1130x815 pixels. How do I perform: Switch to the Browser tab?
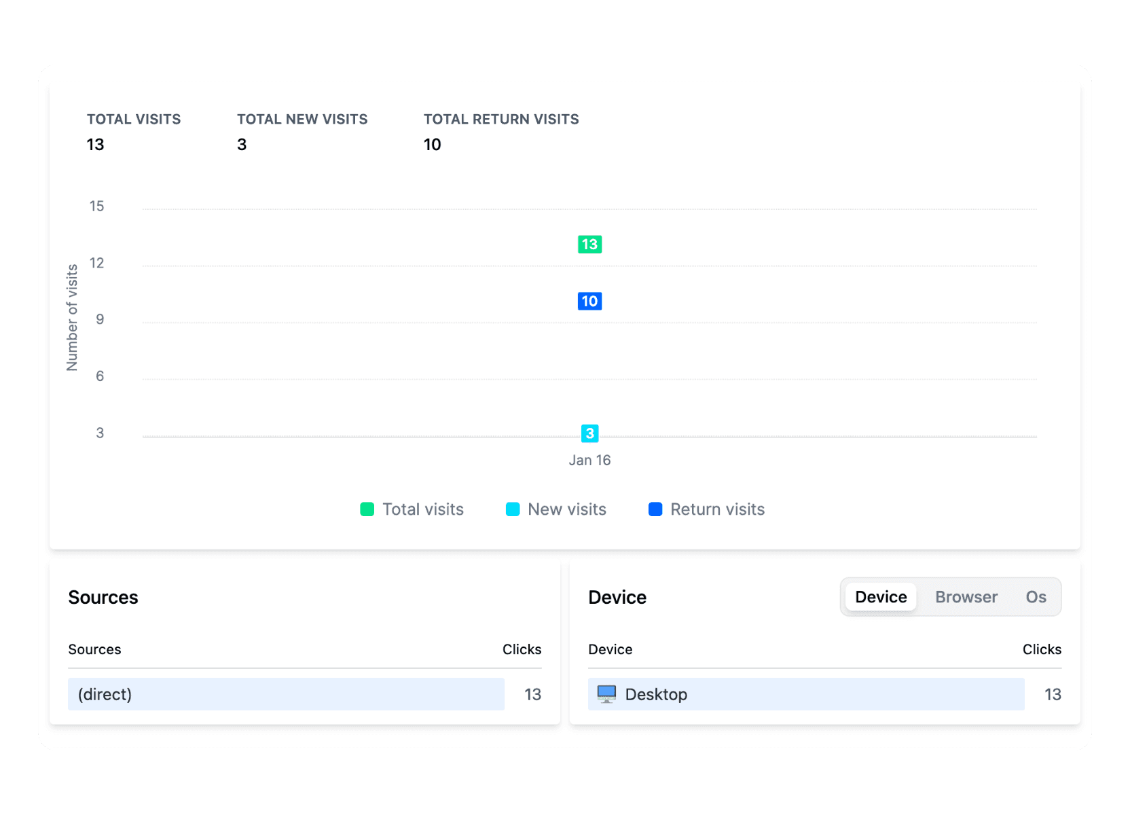tap(966, 597)
